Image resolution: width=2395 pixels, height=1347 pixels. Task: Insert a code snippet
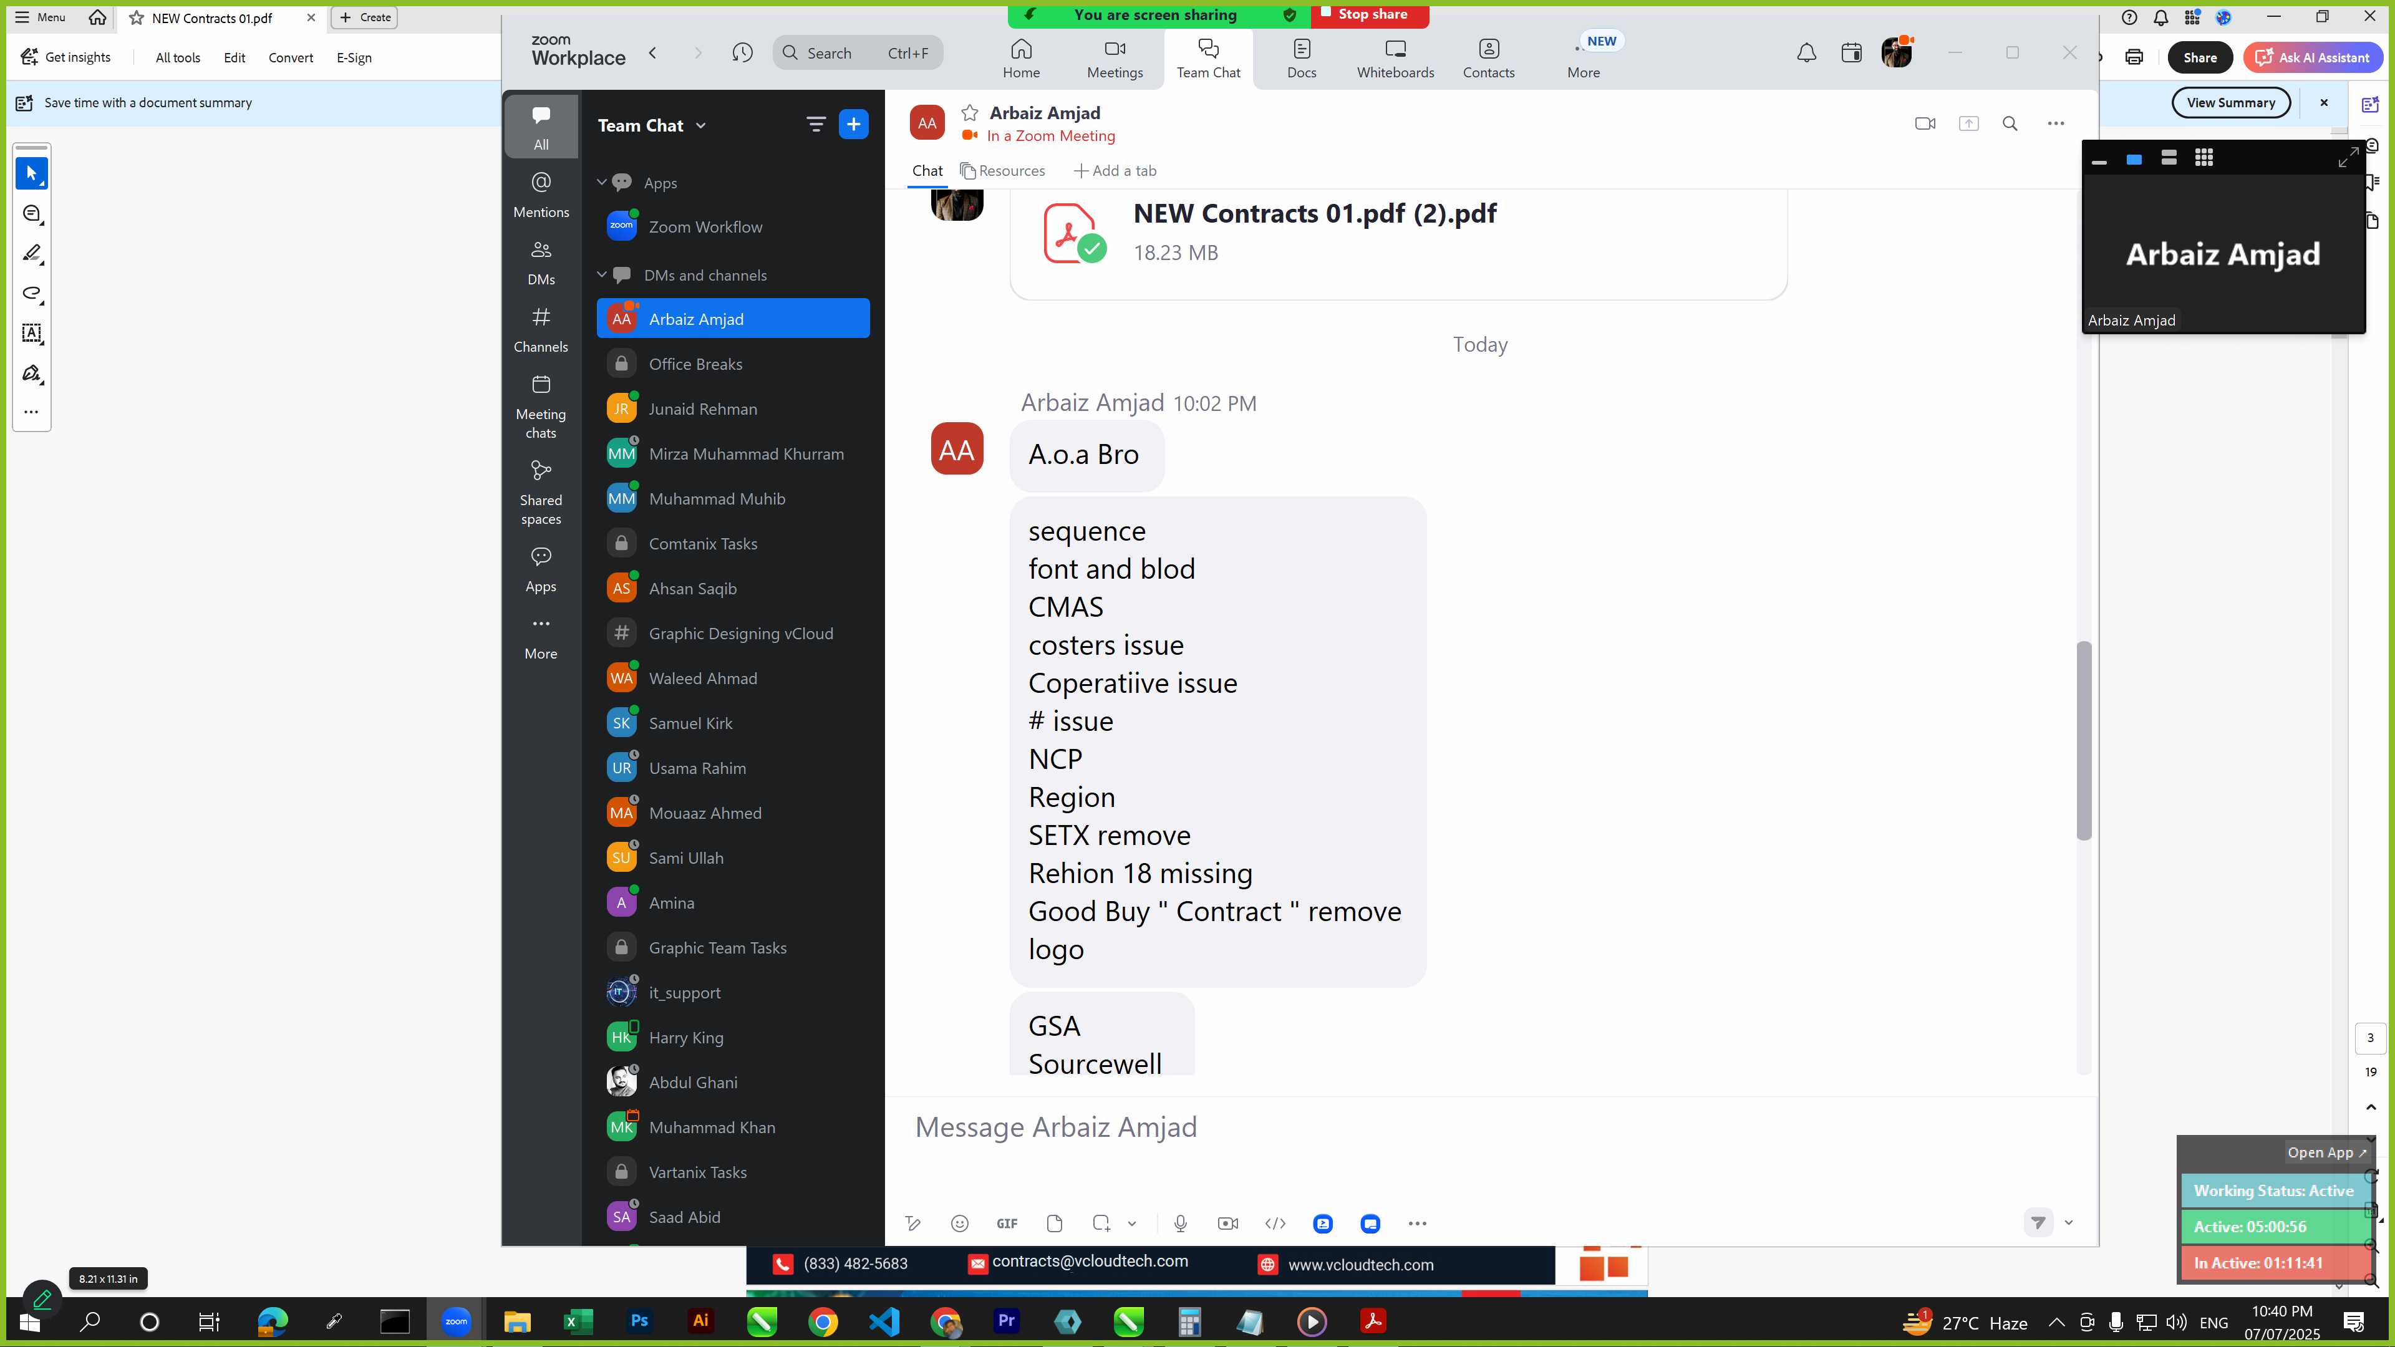coord(1275,1224)
